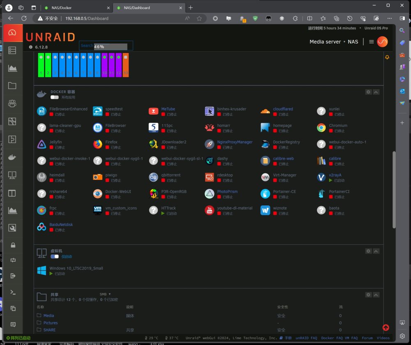Collapse the shares panel

tap(376, 295)
